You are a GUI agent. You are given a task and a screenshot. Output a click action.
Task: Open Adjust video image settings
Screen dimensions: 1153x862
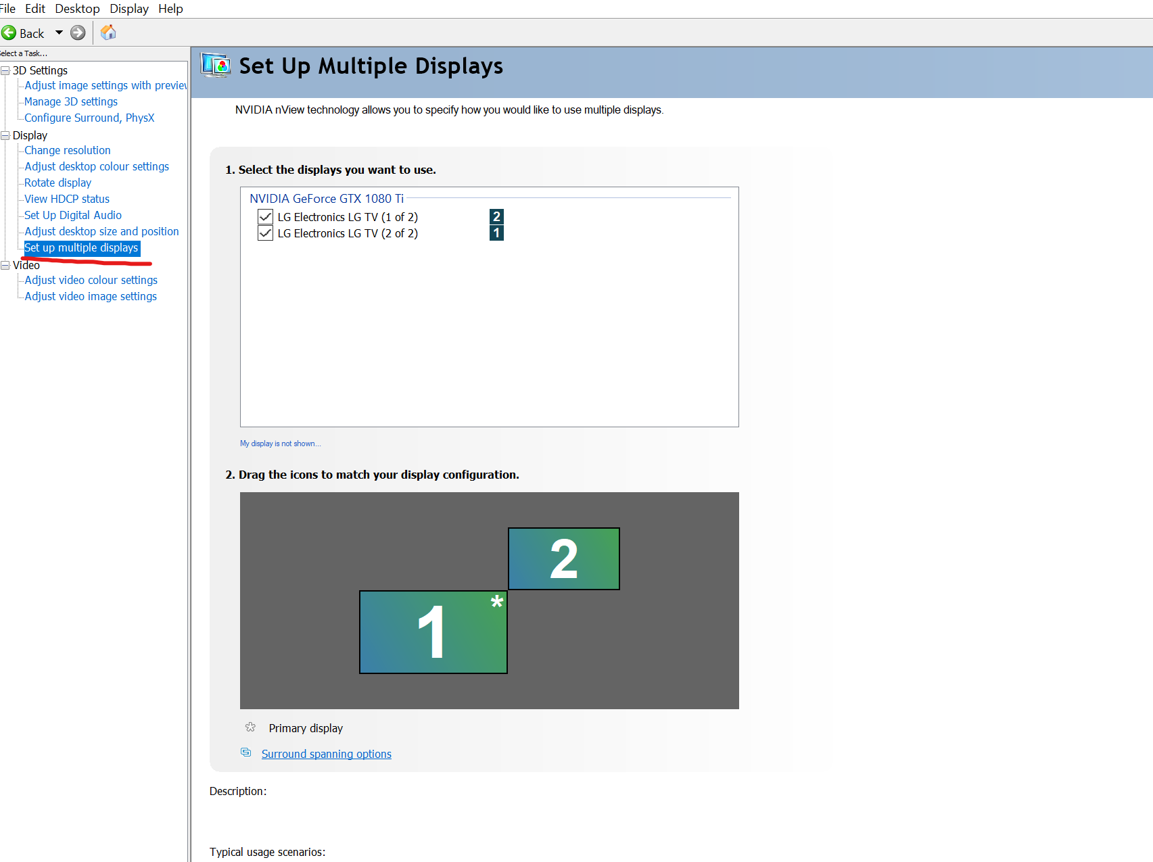(x=91, y=296)
